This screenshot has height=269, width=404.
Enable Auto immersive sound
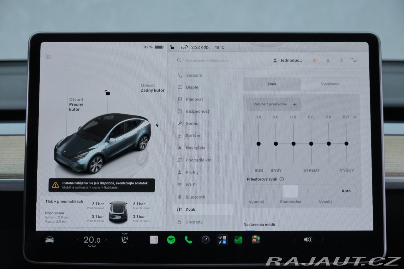[x=346, y=191]
